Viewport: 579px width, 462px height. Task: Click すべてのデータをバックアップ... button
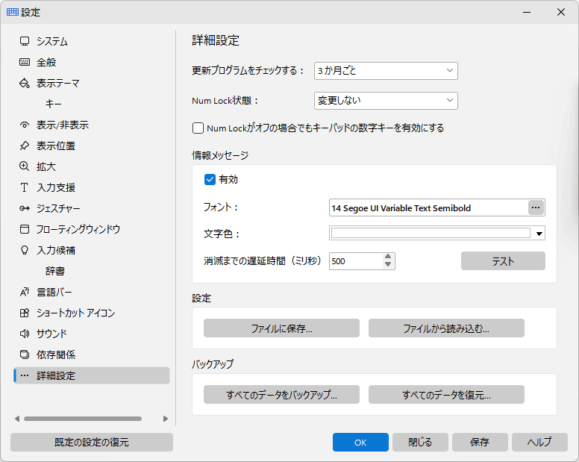[x=281, y=394]
